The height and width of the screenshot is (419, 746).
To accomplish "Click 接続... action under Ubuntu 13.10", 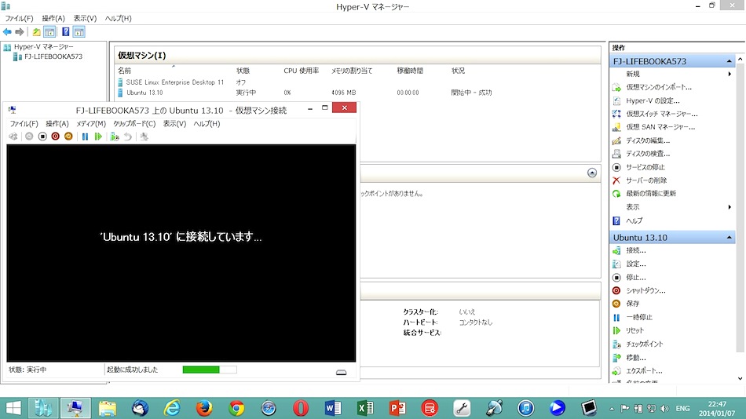I will 635,250.
